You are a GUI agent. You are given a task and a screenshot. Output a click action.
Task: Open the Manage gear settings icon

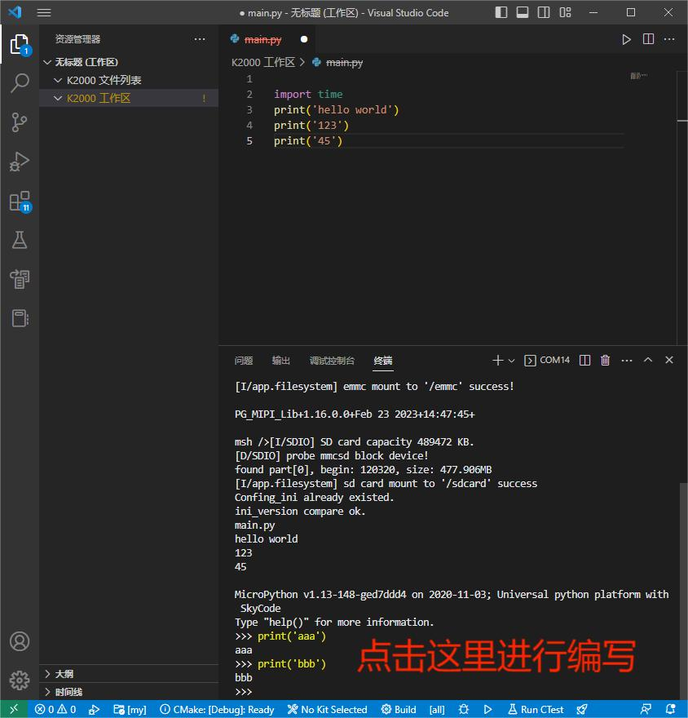(20, 680)
